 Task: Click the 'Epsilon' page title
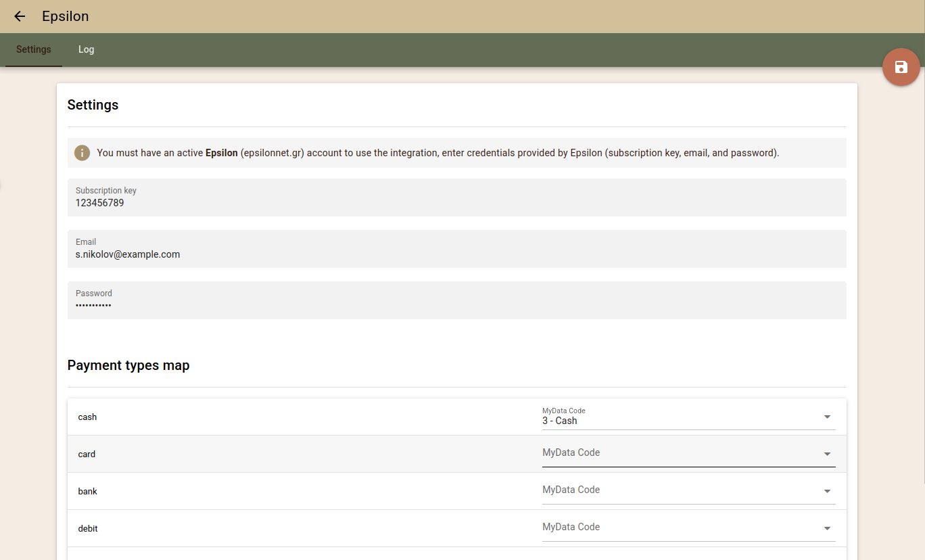pyautogui.click(x=65, y=16)
